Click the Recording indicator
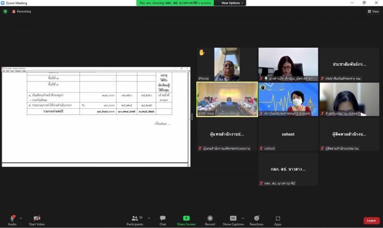This screenshot has height=228, width=383. point(22,11)
